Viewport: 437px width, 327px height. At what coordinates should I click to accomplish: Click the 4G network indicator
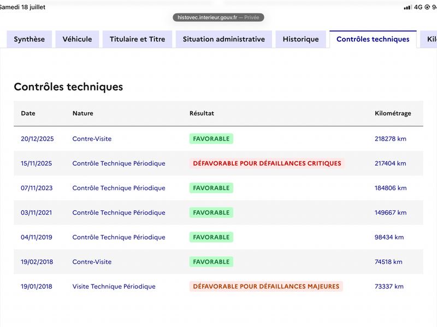(418, 7)
